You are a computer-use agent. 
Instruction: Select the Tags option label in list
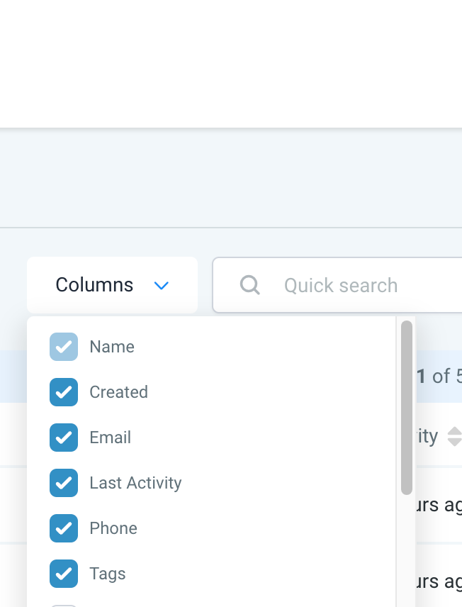coord(108,574)
